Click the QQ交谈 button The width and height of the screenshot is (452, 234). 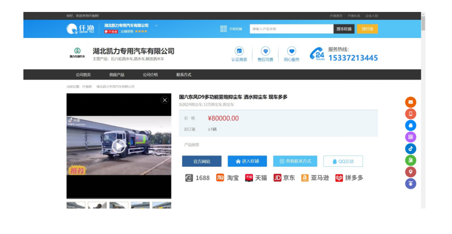(343, 161)
